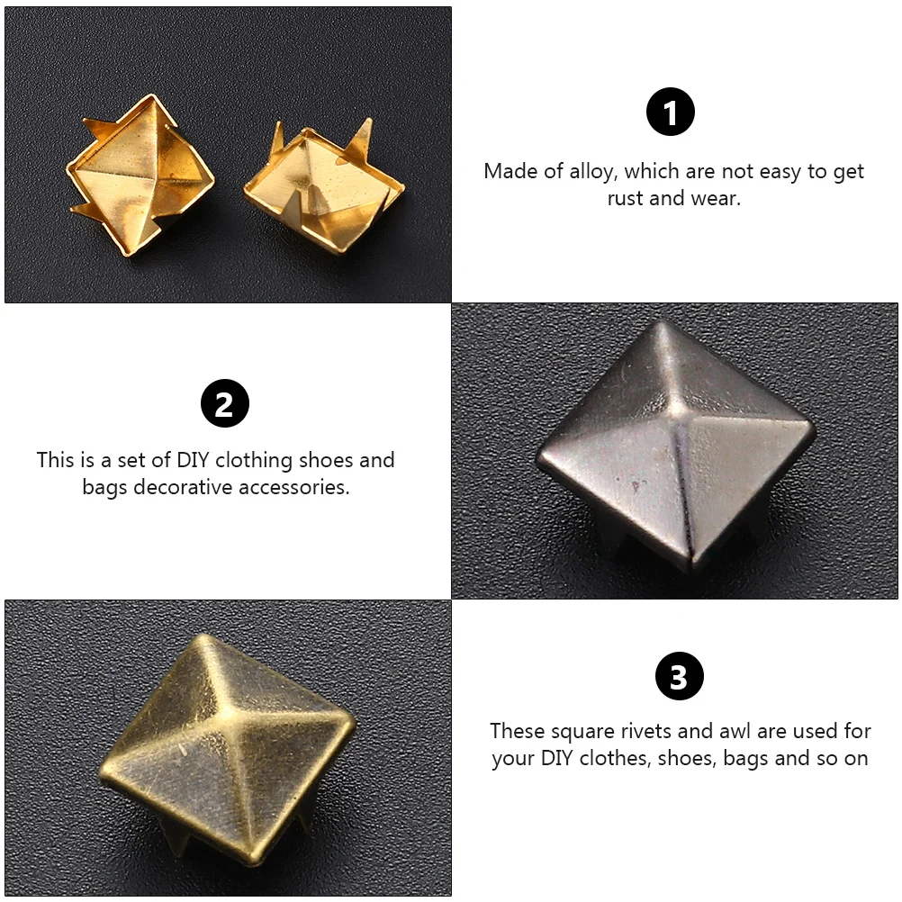Click the number 3 circle badge
902x902 pixels.
pyautogui.click(x=680, y=676)
